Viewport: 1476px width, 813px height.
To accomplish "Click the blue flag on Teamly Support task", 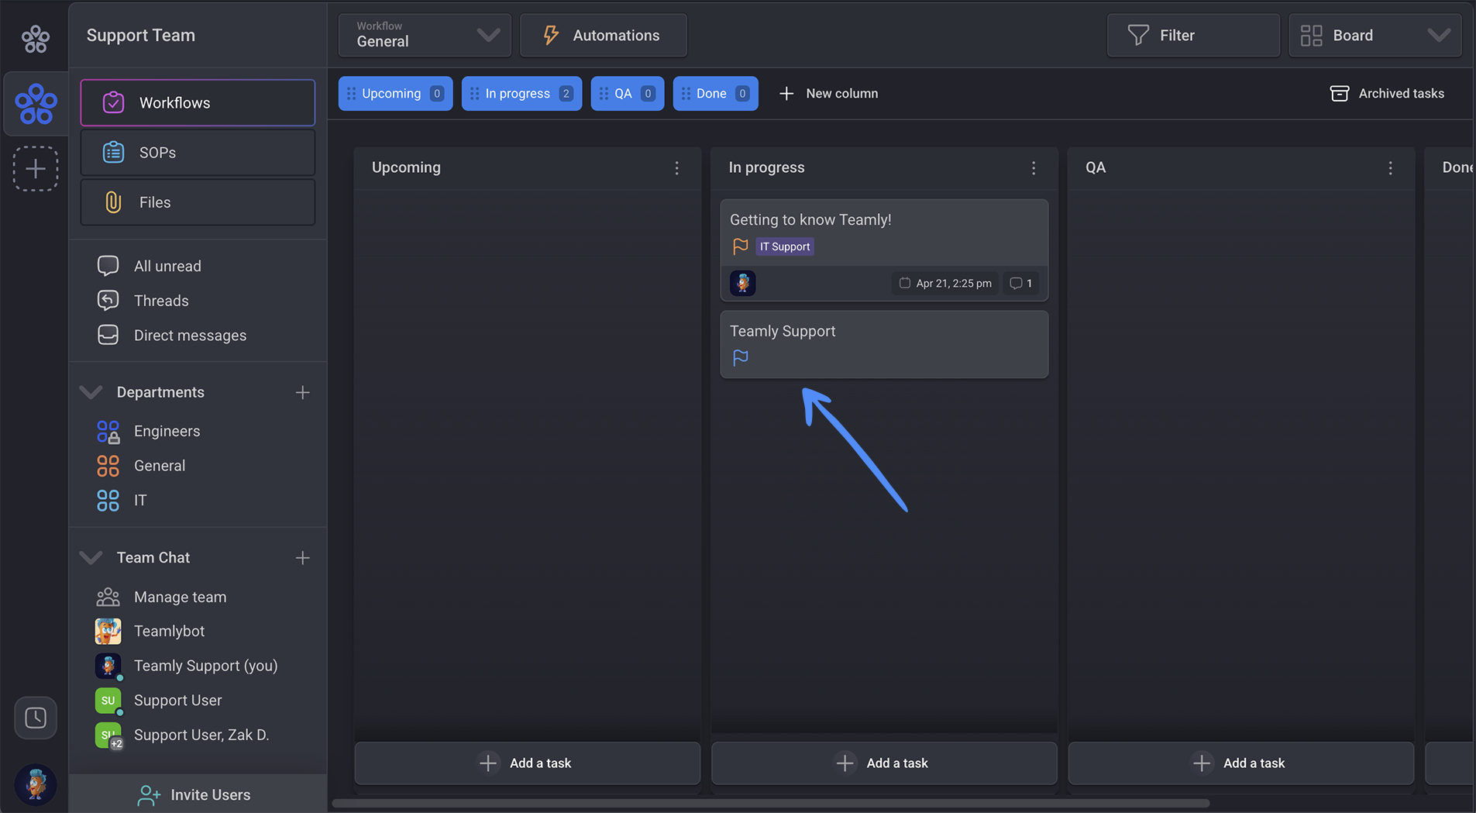I will (x=741, y=357).
